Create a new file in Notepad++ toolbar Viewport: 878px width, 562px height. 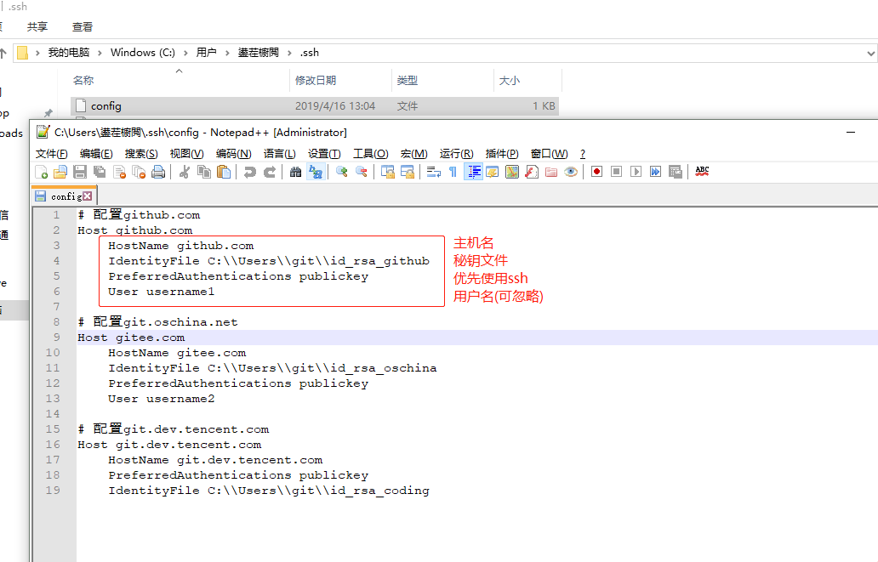[42, 172]
